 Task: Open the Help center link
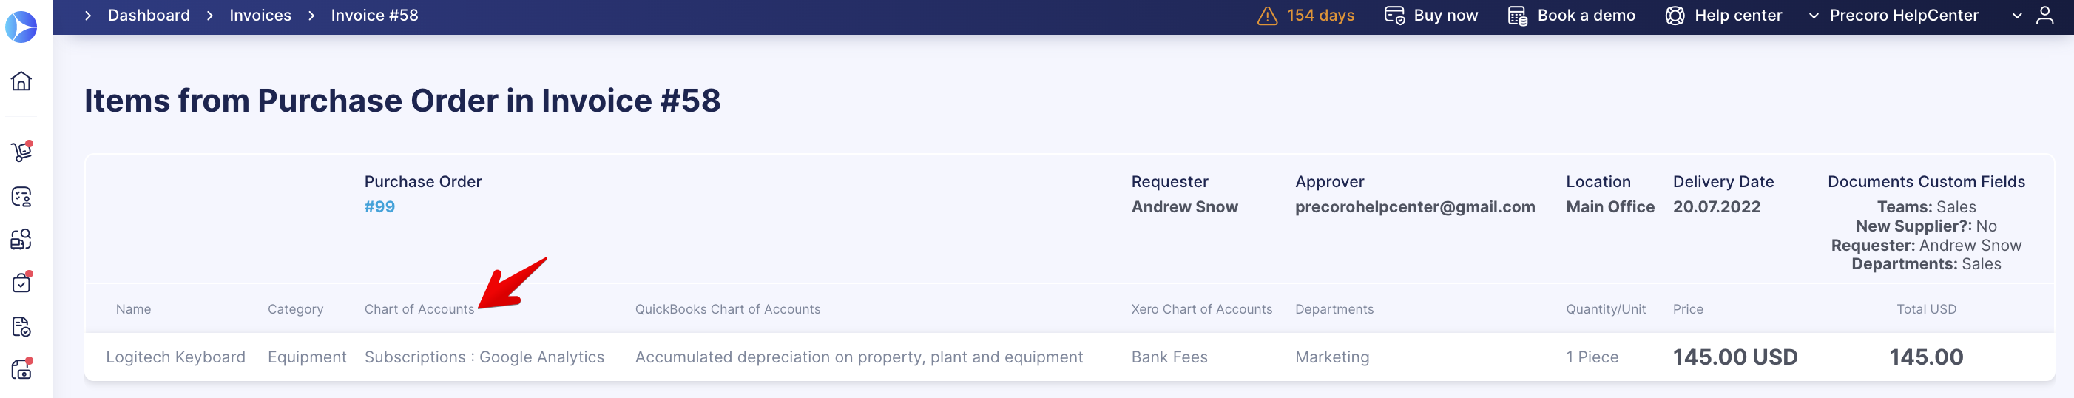pyautogui.click(x=1723, y=16)
